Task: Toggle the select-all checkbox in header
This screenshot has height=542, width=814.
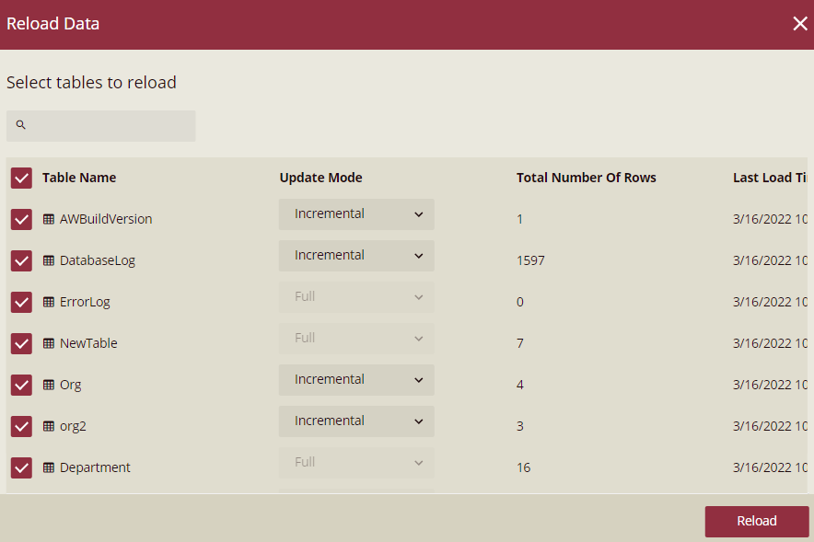Action: coord(21,178)
